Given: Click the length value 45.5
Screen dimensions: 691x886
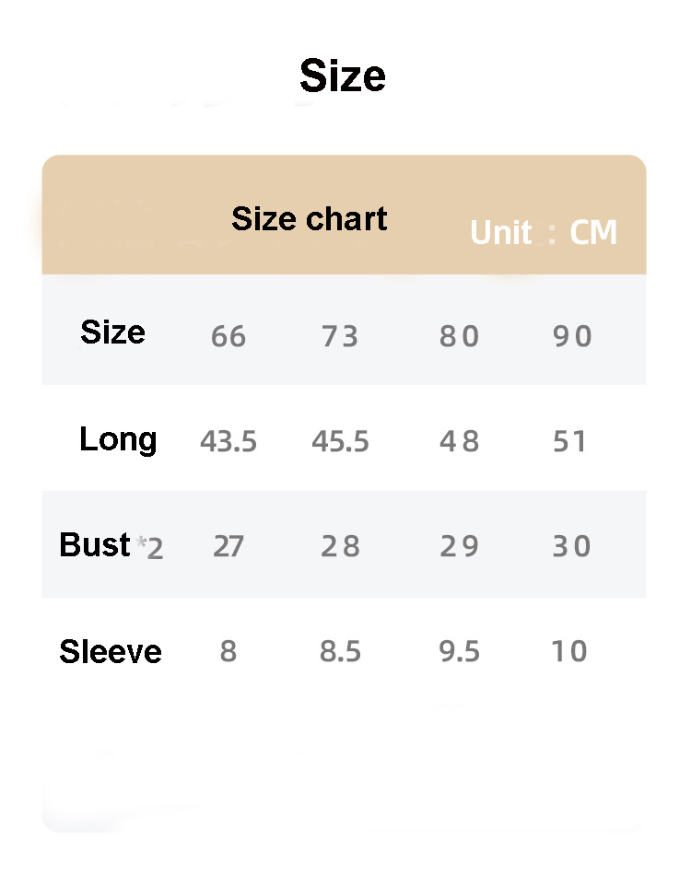Looking at the screenshot, I should click(340, 442).
